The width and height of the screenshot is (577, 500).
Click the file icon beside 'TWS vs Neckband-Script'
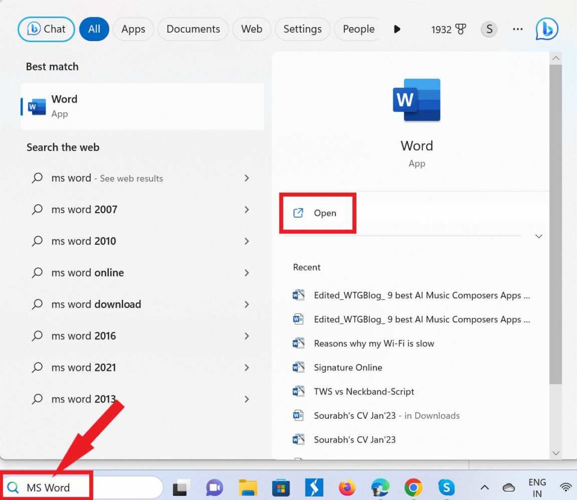(299, 391)
